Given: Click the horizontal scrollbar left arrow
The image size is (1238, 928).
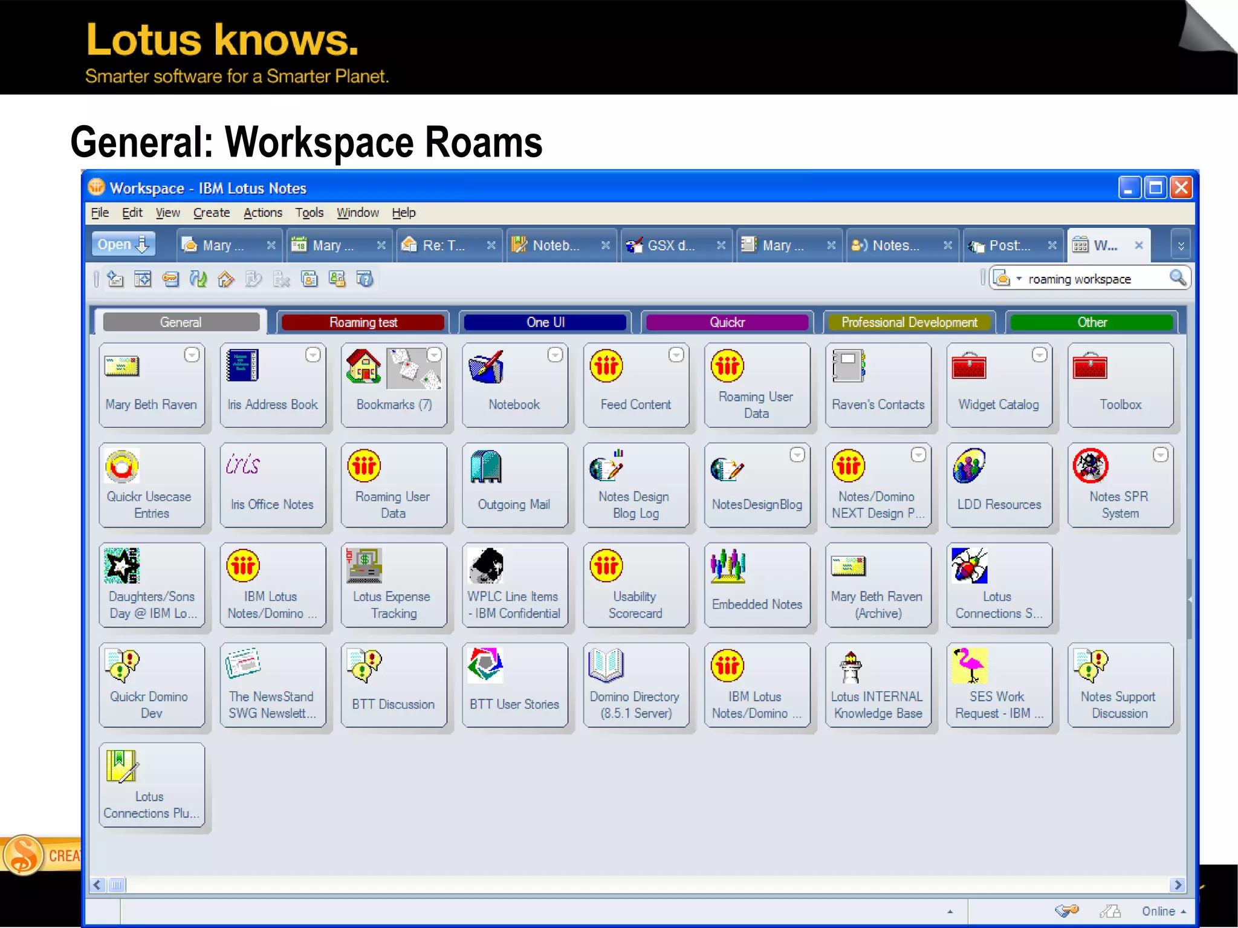Looking at the screenshot, I should (98, 885).
